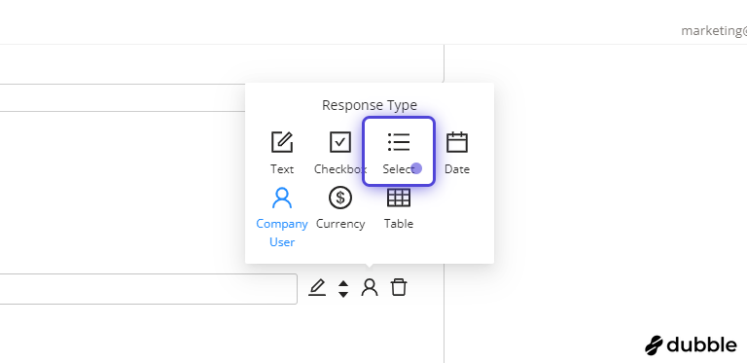Move the field down with the down arrow
Viewport: 747px width, 363px height.
[343, 294]
